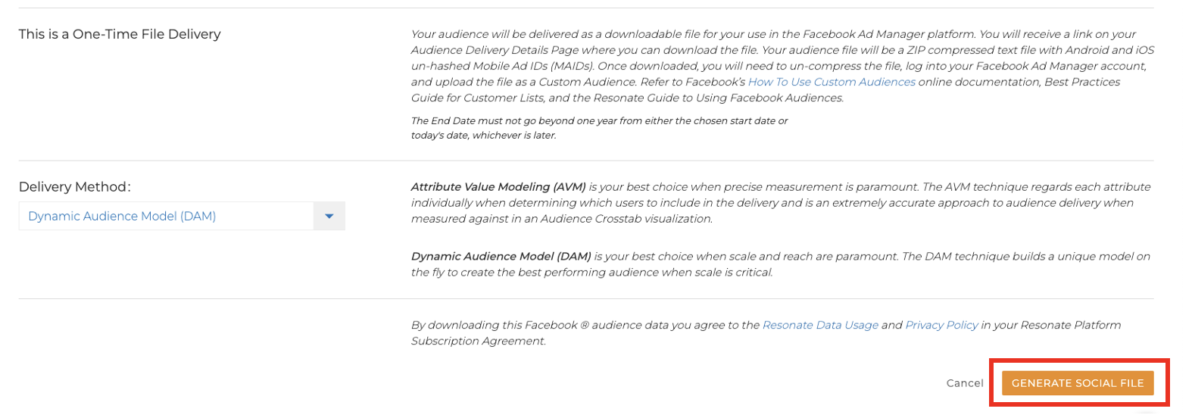Open the Dynamic Audience Model (DAM) combo box
This screenshot has width=1192, height=415.
click(182, 216)
